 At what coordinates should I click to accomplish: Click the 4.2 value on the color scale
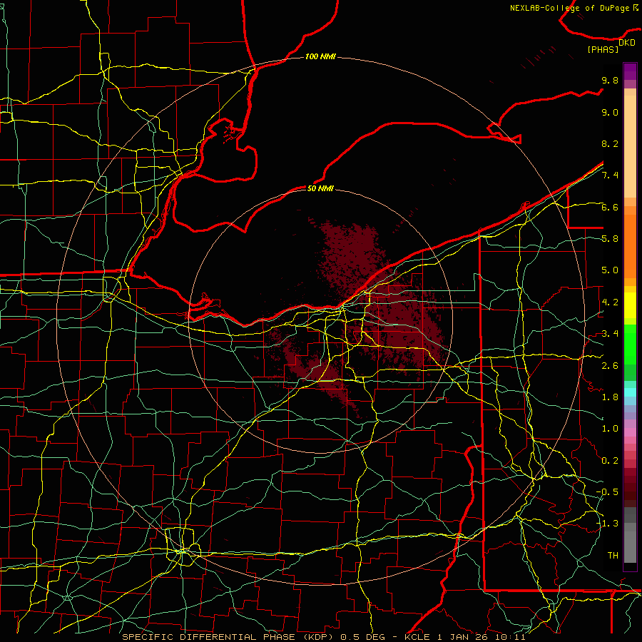coord(610,302)
